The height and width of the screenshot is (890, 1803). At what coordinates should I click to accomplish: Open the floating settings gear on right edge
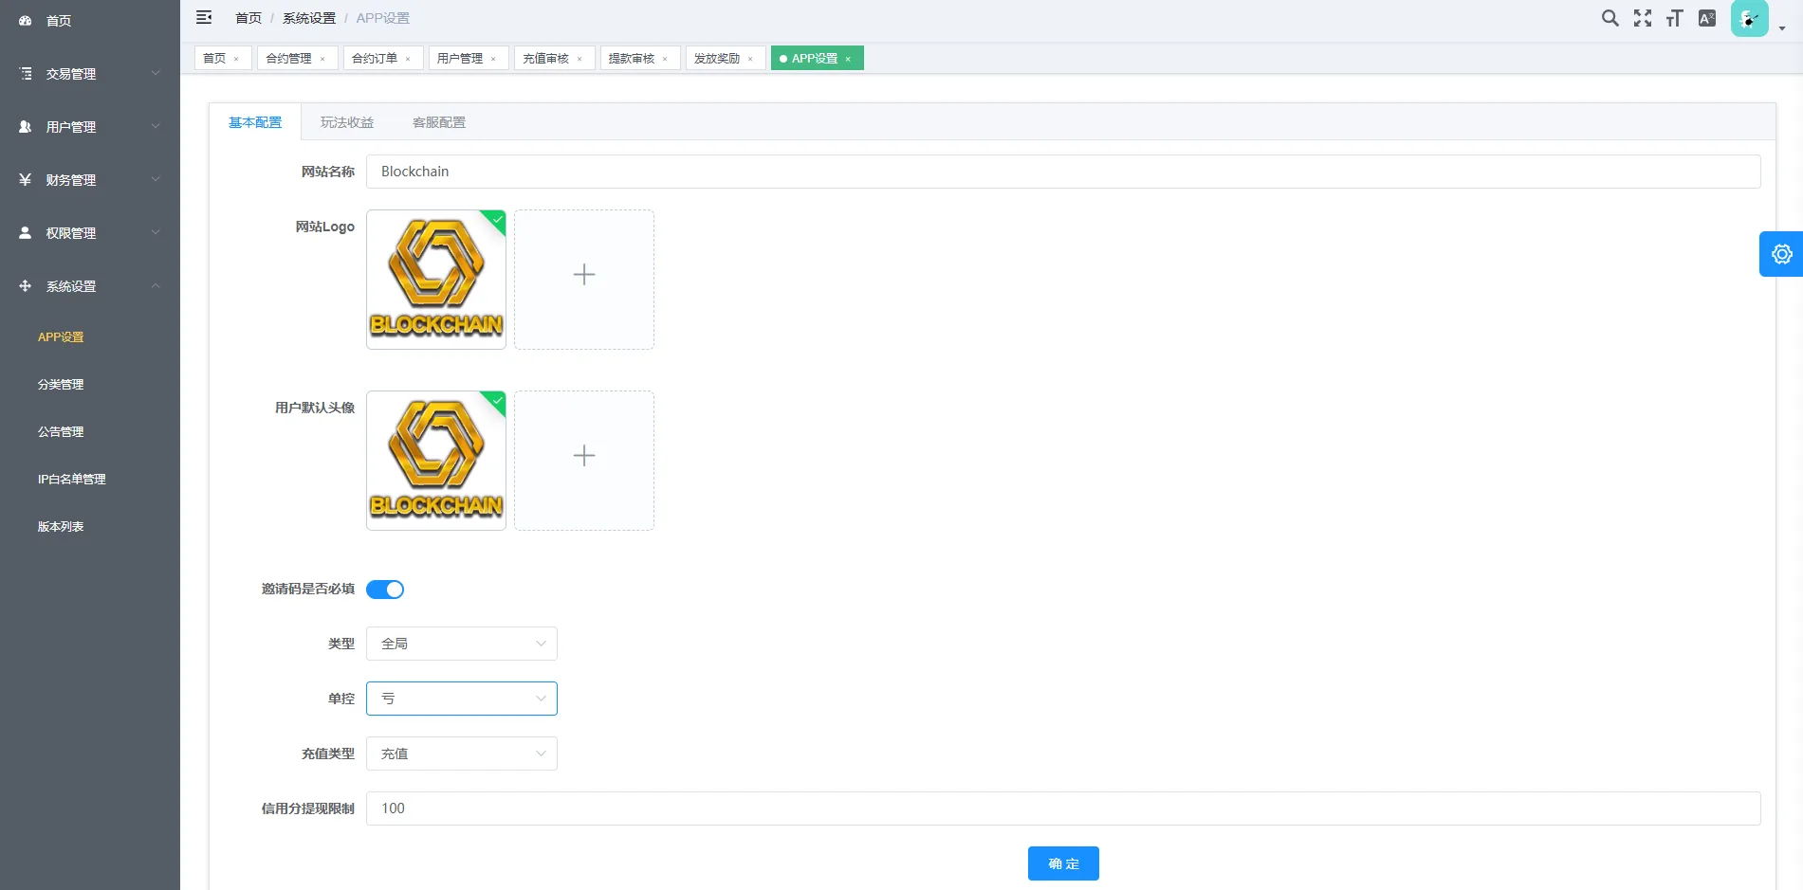[1782, 254]
